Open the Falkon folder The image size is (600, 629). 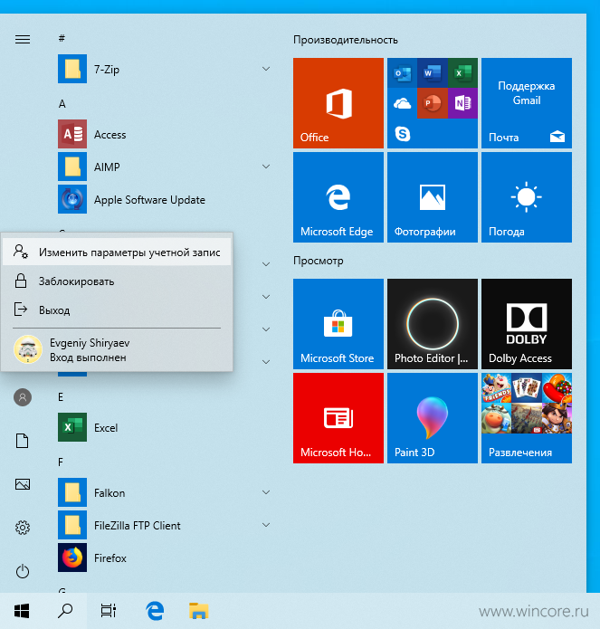(x=165, y=492)
